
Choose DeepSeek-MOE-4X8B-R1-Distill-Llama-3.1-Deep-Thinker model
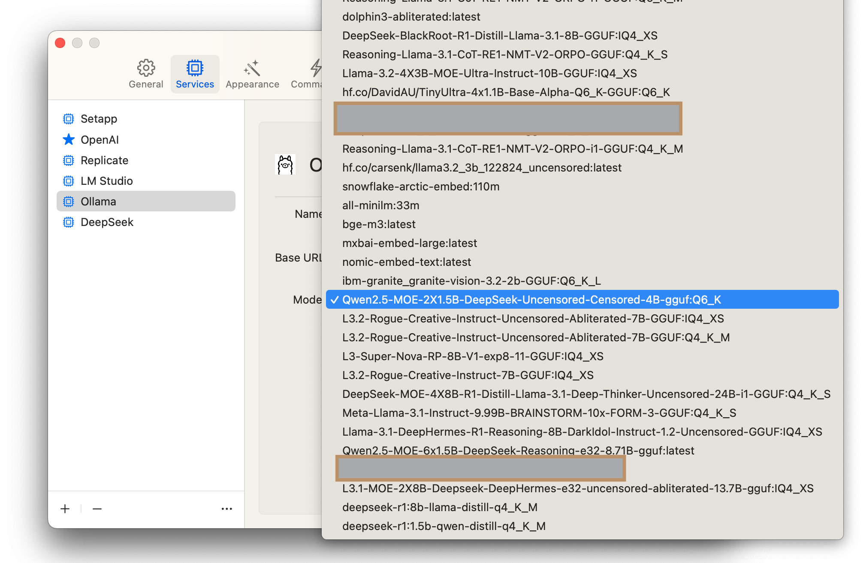tap(582, 394)
